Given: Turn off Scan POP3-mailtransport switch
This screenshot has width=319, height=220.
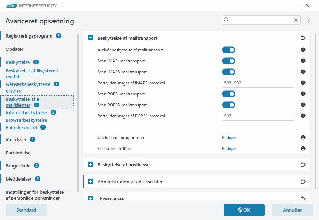Looking at the screenshot, I should [x=229, y=94].
